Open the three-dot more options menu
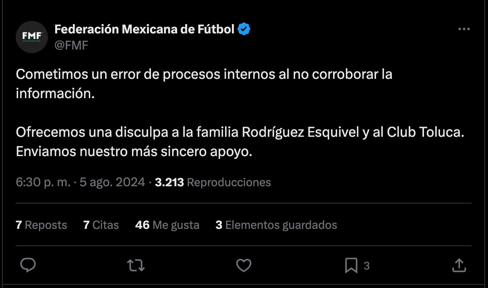488x288 pixels. pyautogui.click(x=464, y=29)
